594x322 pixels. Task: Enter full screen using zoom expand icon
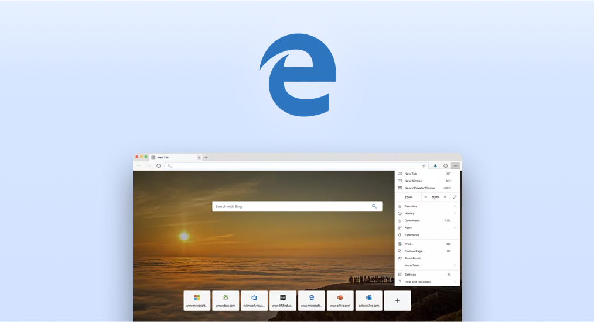point(455,197)
